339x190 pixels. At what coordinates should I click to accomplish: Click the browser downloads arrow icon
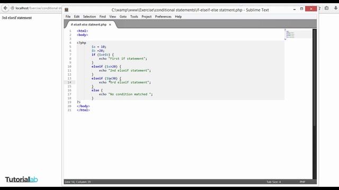[335, 8]
